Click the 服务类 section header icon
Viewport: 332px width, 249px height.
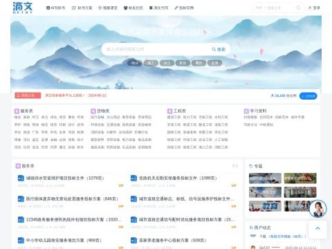(18, 166)
